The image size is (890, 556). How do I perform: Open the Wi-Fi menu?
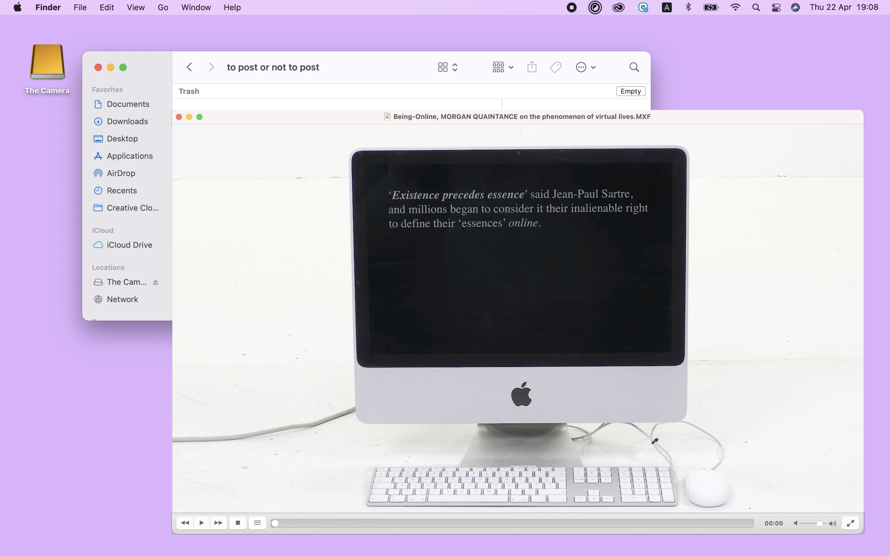[x=735, y=7]
